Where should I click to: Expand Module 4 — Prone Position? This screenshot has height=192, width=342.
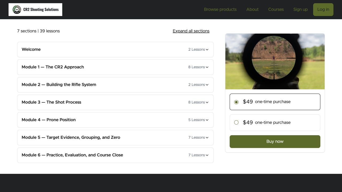(115, 120)
